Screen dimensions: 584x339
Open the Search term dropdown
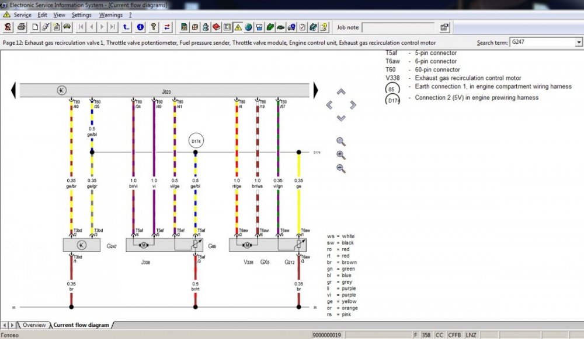coord(578,43)
